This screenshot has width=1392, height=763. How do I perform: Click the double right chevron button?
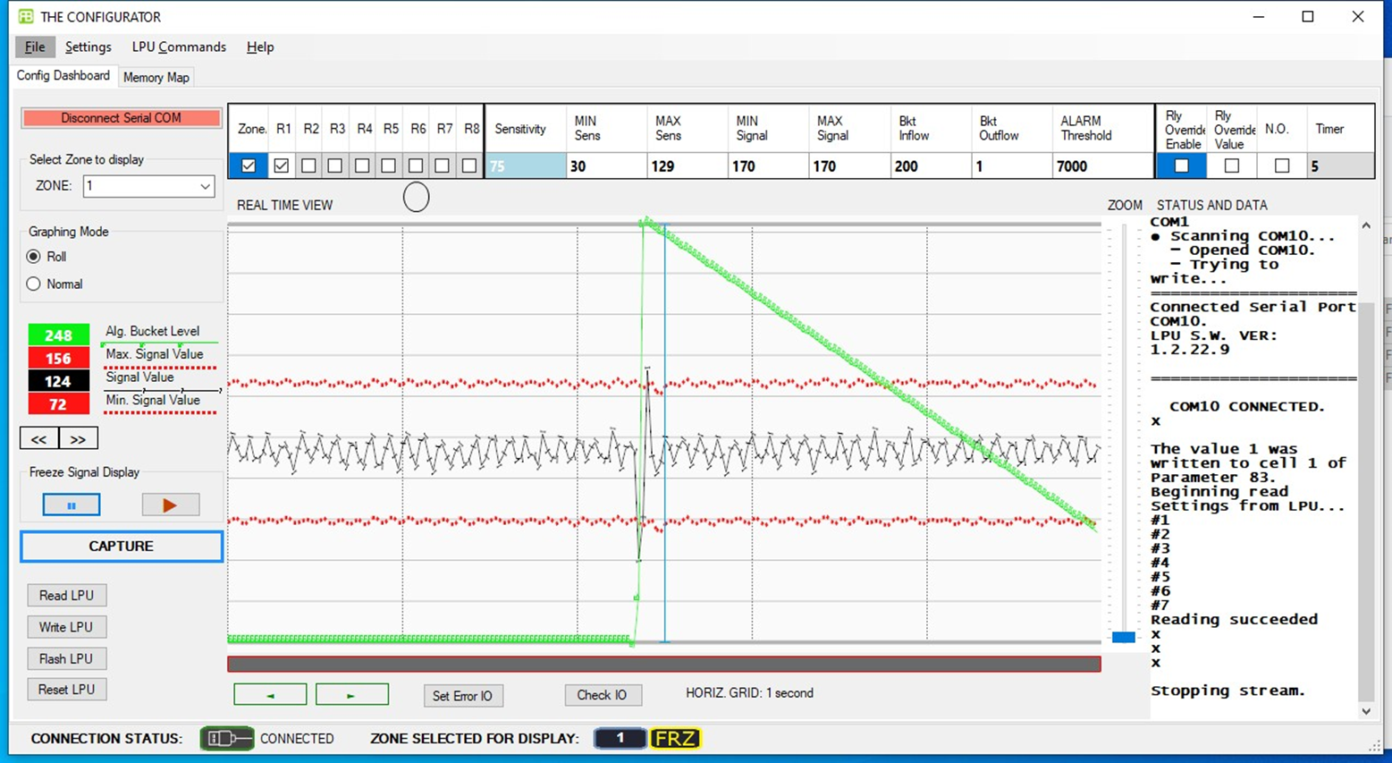pyautogui.click(x=79, y=439)
